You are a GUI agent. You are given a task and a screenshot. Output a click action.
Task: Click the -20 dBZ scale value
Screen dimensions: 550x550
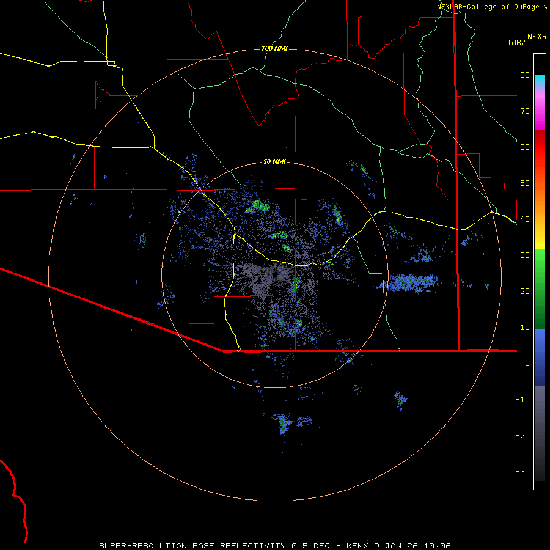522,436
